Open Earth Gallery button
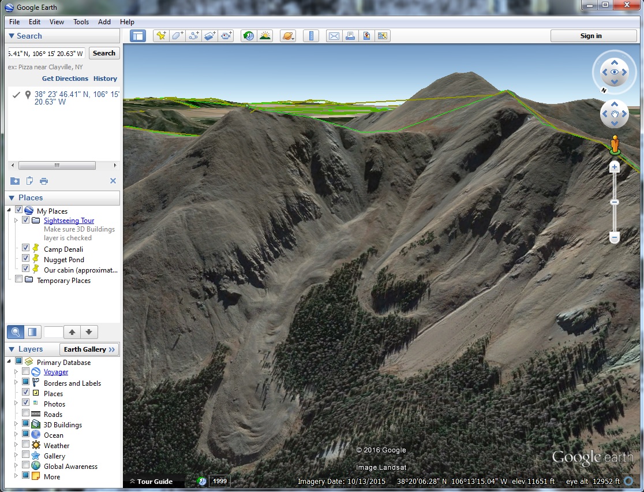The width and height of the screenshot is (644, 492). click(x=89, y=349)
